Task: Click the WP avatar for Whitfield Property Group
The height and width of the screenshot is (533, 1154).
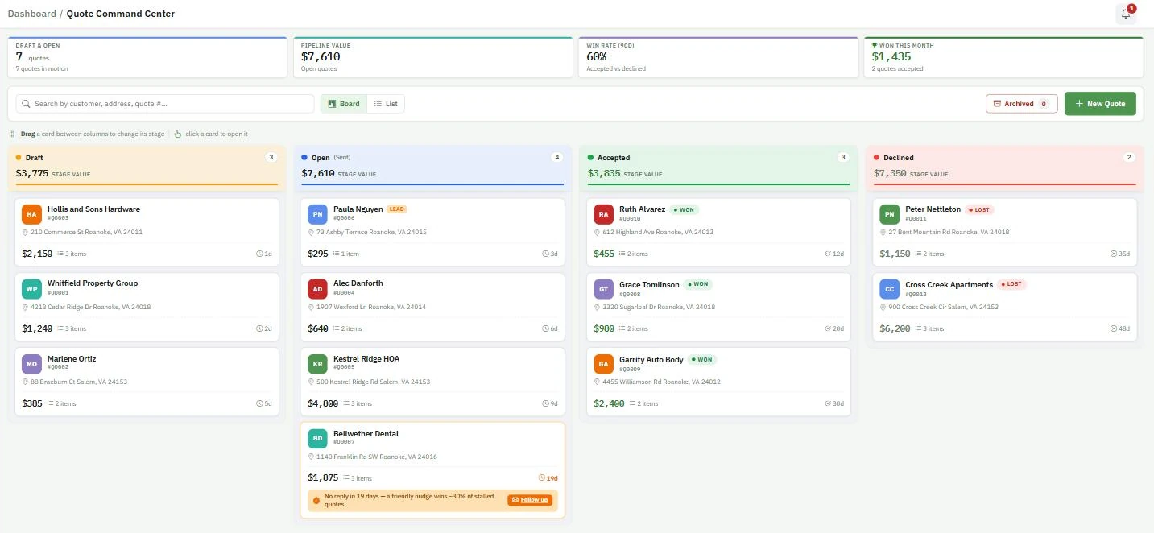Action: tap(32, 289)
